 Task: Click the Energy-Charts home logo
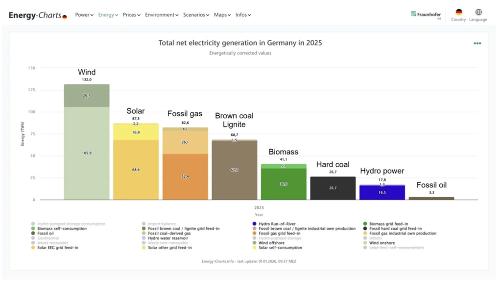click(x=38, y=16)
